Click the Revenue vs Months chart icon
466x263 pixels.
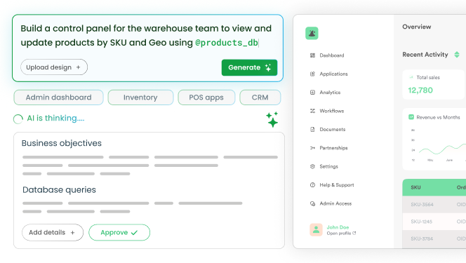(411, 117)
